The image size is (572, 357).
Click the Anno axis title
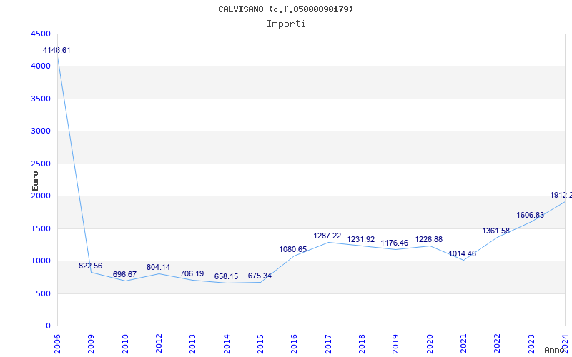555,350
